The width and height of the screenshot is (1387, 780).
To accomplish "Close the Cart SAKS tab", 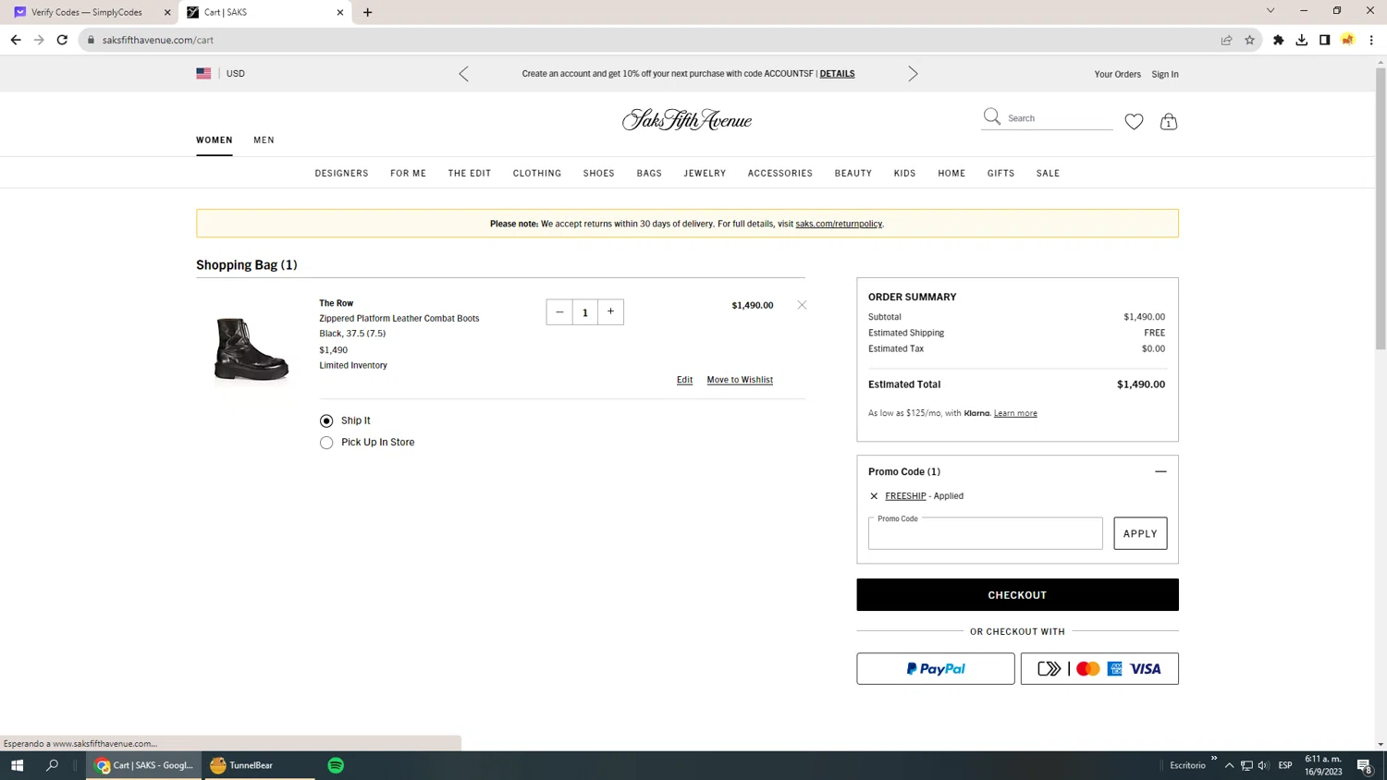I will point(340,12).
